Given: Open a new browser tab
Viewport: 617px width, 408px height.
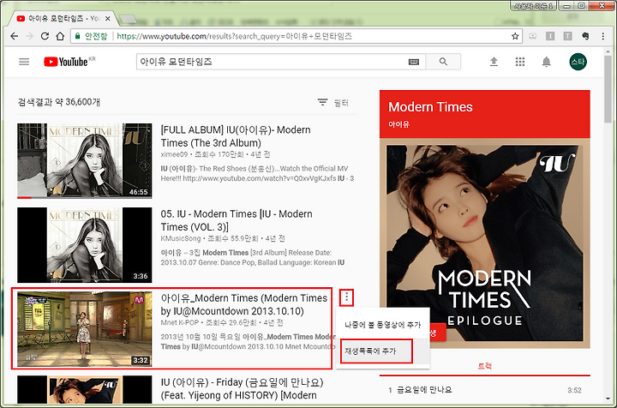Looking at the screenshot, I should click(128, 19).
